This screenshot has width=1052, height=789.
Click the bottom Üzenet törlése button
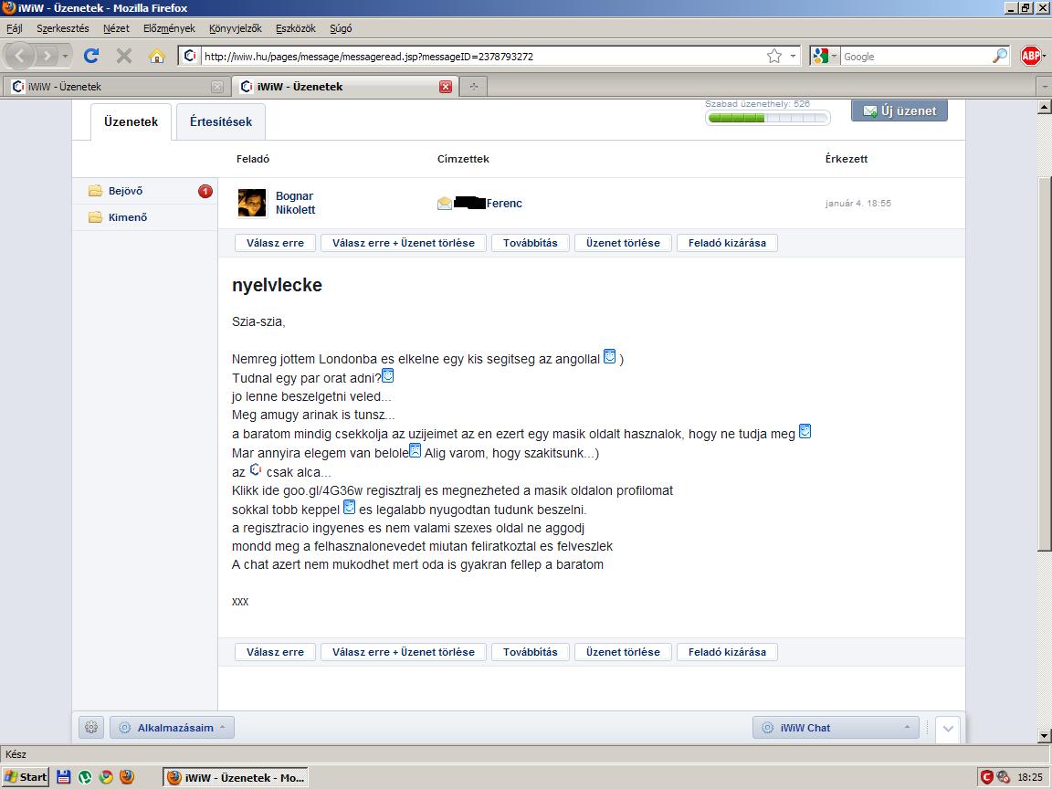[623, 652]
